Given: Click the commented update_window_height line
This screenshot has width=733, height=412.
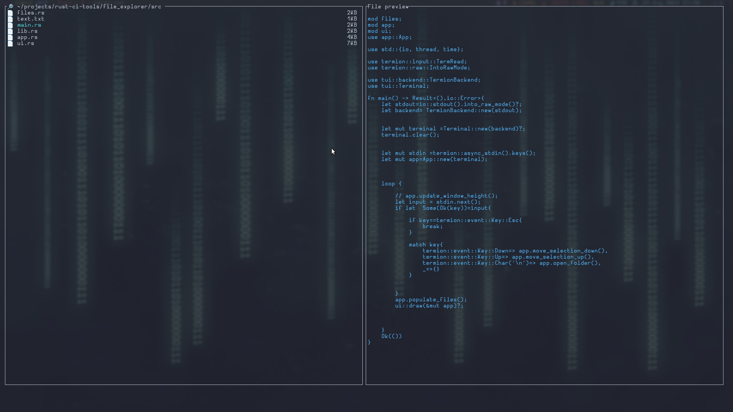Looking at the screenshot, I should pos(446,196).
